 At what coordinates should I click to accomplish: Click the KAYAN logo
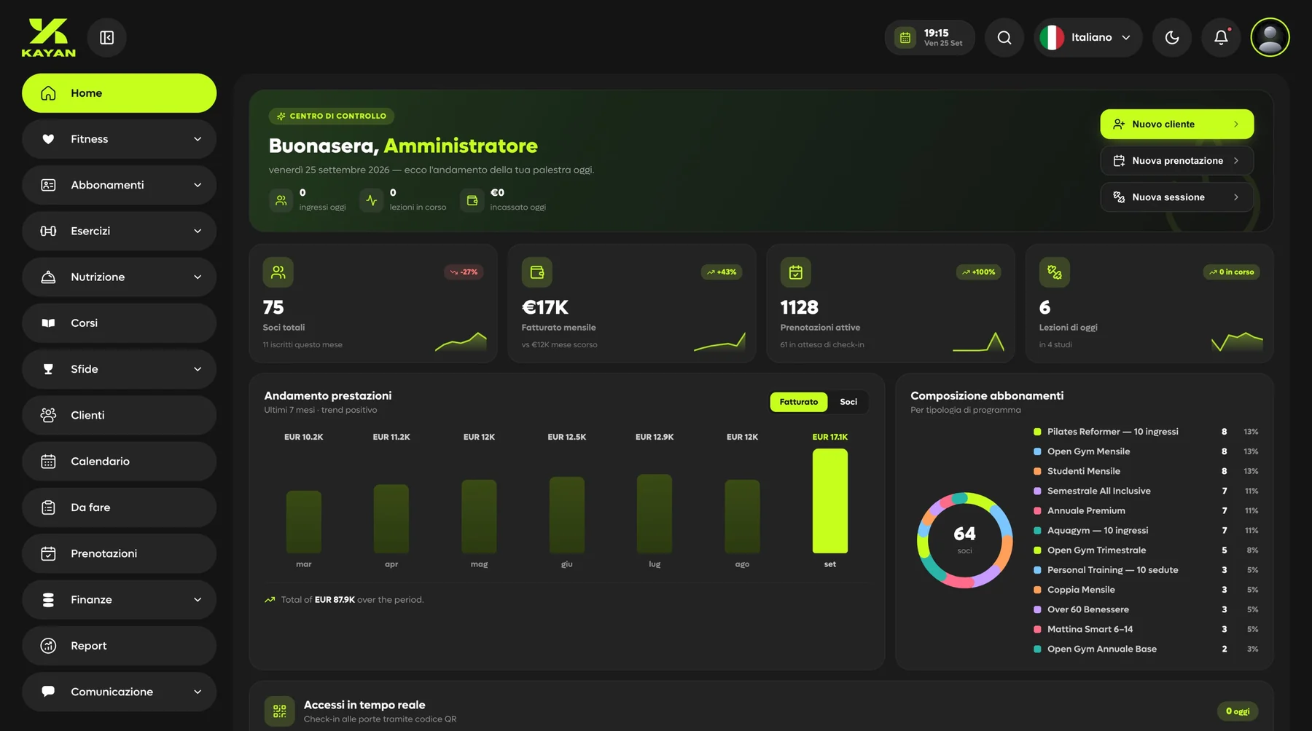(x=49, y=38)
